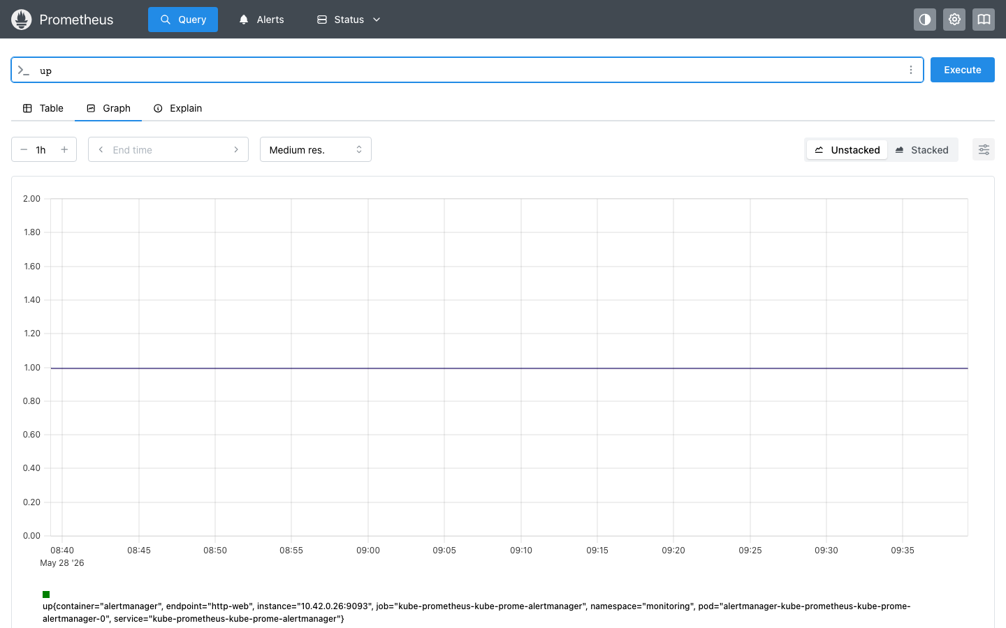Open the settings gear menu

coord(954,20)
